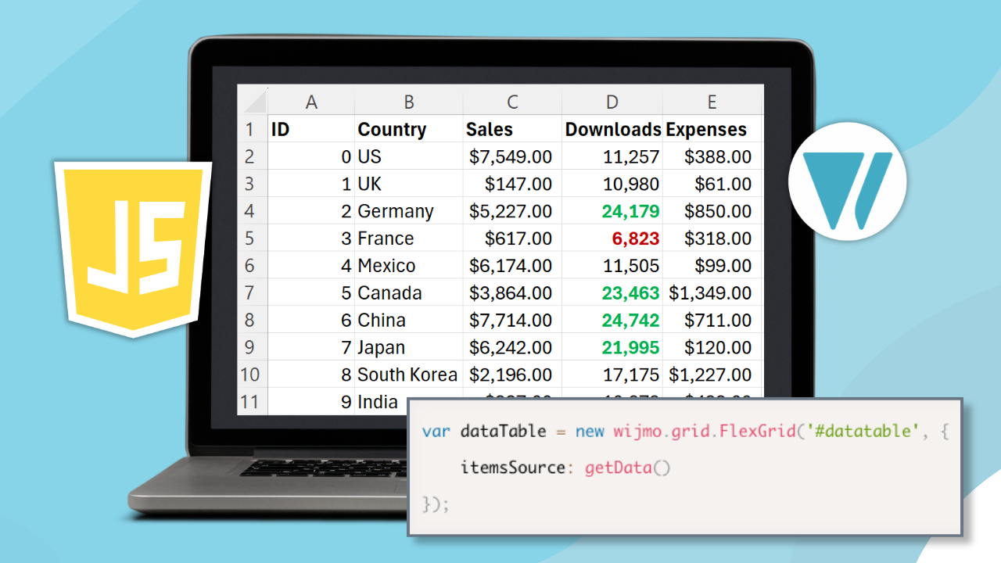Select column header D
The width and height of the screenshot is (1001, 563).
(x=612, y=102)
